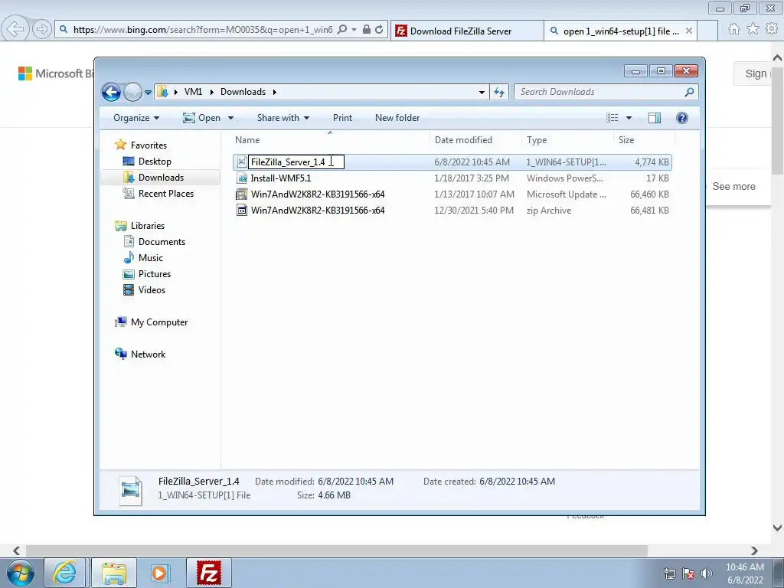
Task: Open Downloads in the navigation pane
Action: click(161, 178)
